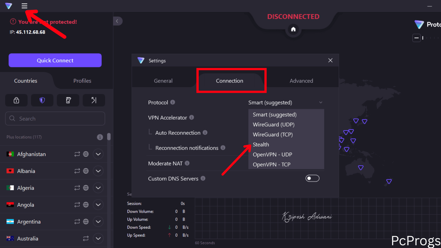
Task: Toggle the Port Forwarding icon
Action: tap(94, 100)
